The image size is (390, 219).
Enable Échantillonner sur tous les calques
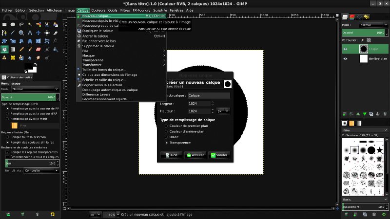click(32, 157)
